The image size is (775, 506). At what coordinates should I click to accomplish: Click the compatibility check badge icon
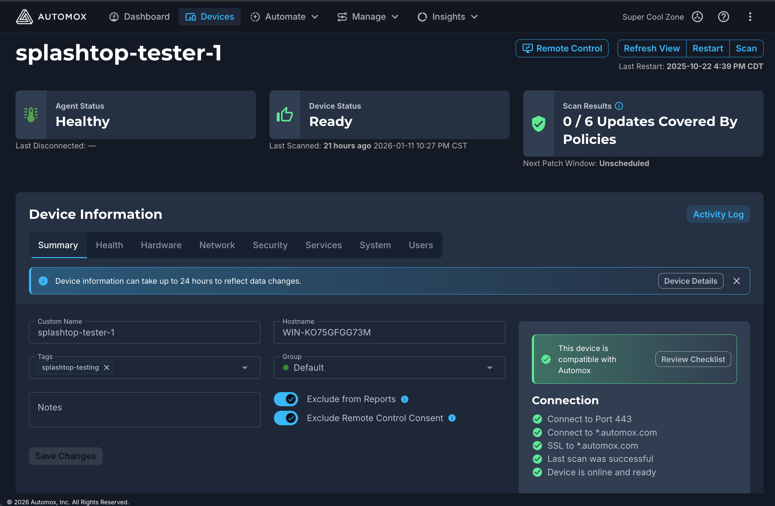click(546, 359)
